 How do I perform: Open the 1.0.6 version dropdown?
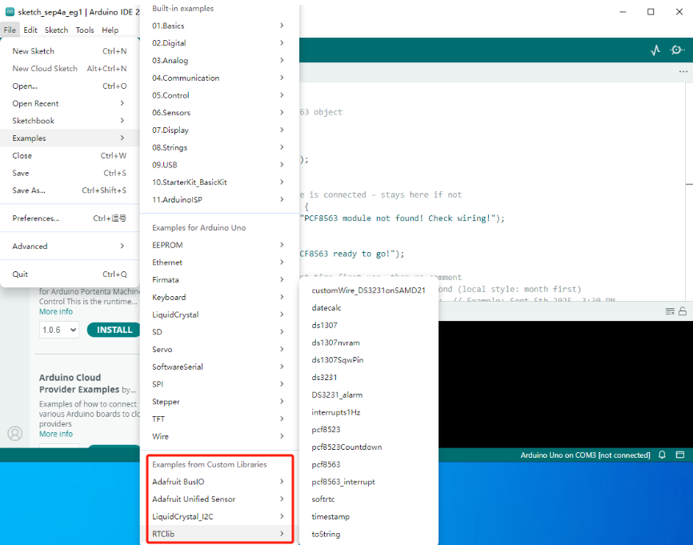(58, 330)
